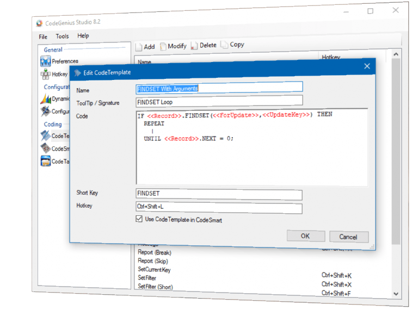
Task: Click the Modify toolbar icon
Action: pyautogui.click(x=163, y=46)
